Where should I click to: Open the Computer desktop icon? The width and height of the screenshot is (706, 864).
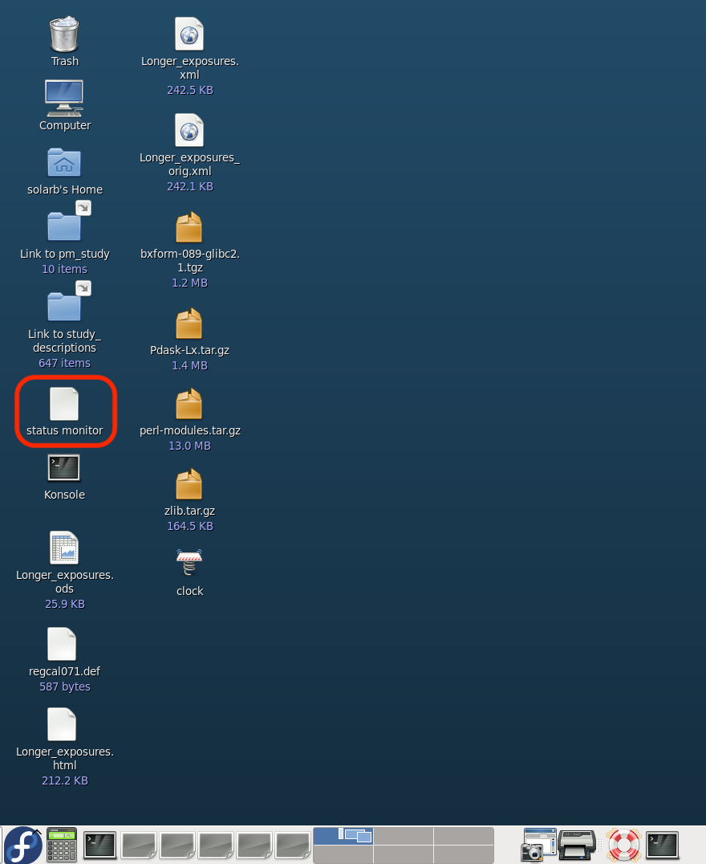click(64, 98)
